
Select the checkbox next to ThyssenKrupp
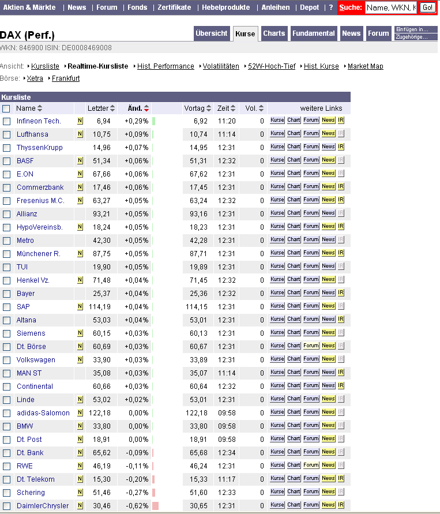tap(6, 148)
